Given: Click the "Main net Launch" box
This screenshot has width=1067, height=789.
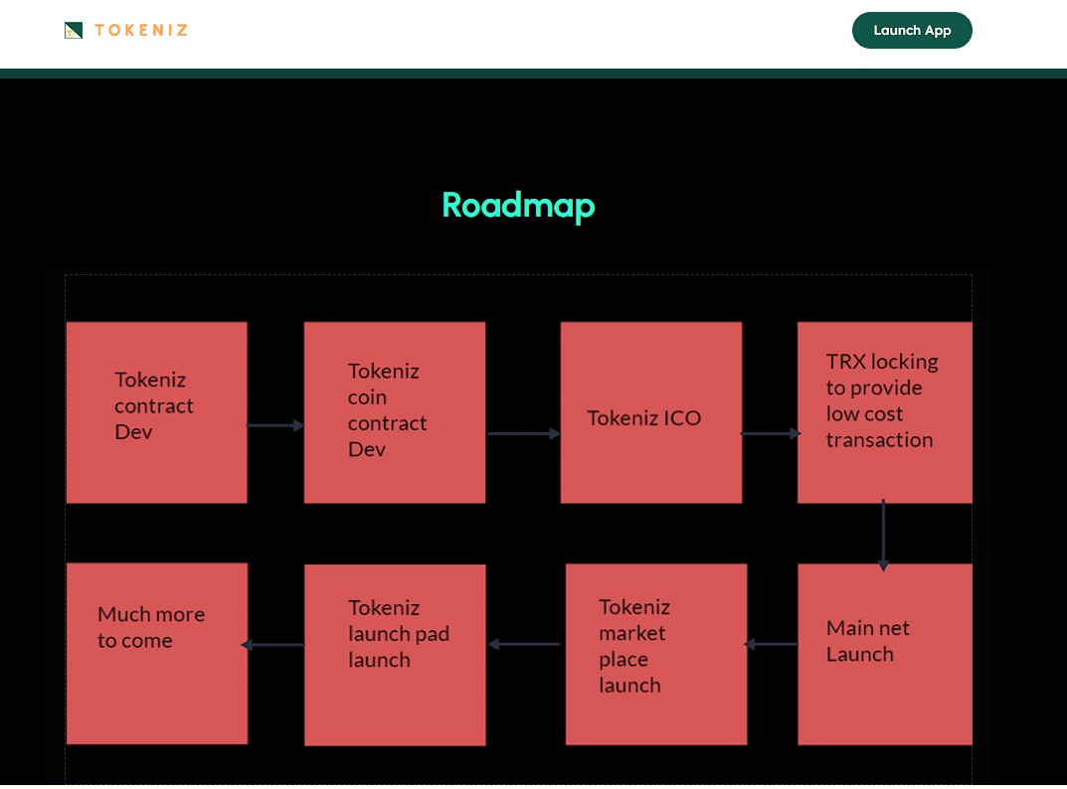Looking at the screenshot, I should click(885, 654).
